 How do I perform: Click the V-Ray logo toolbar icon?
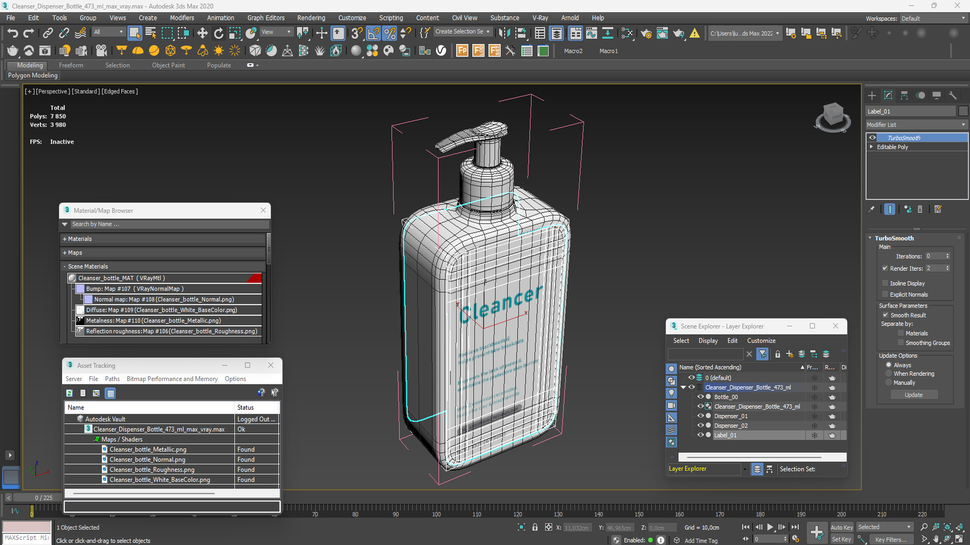(x=441, y=50)
